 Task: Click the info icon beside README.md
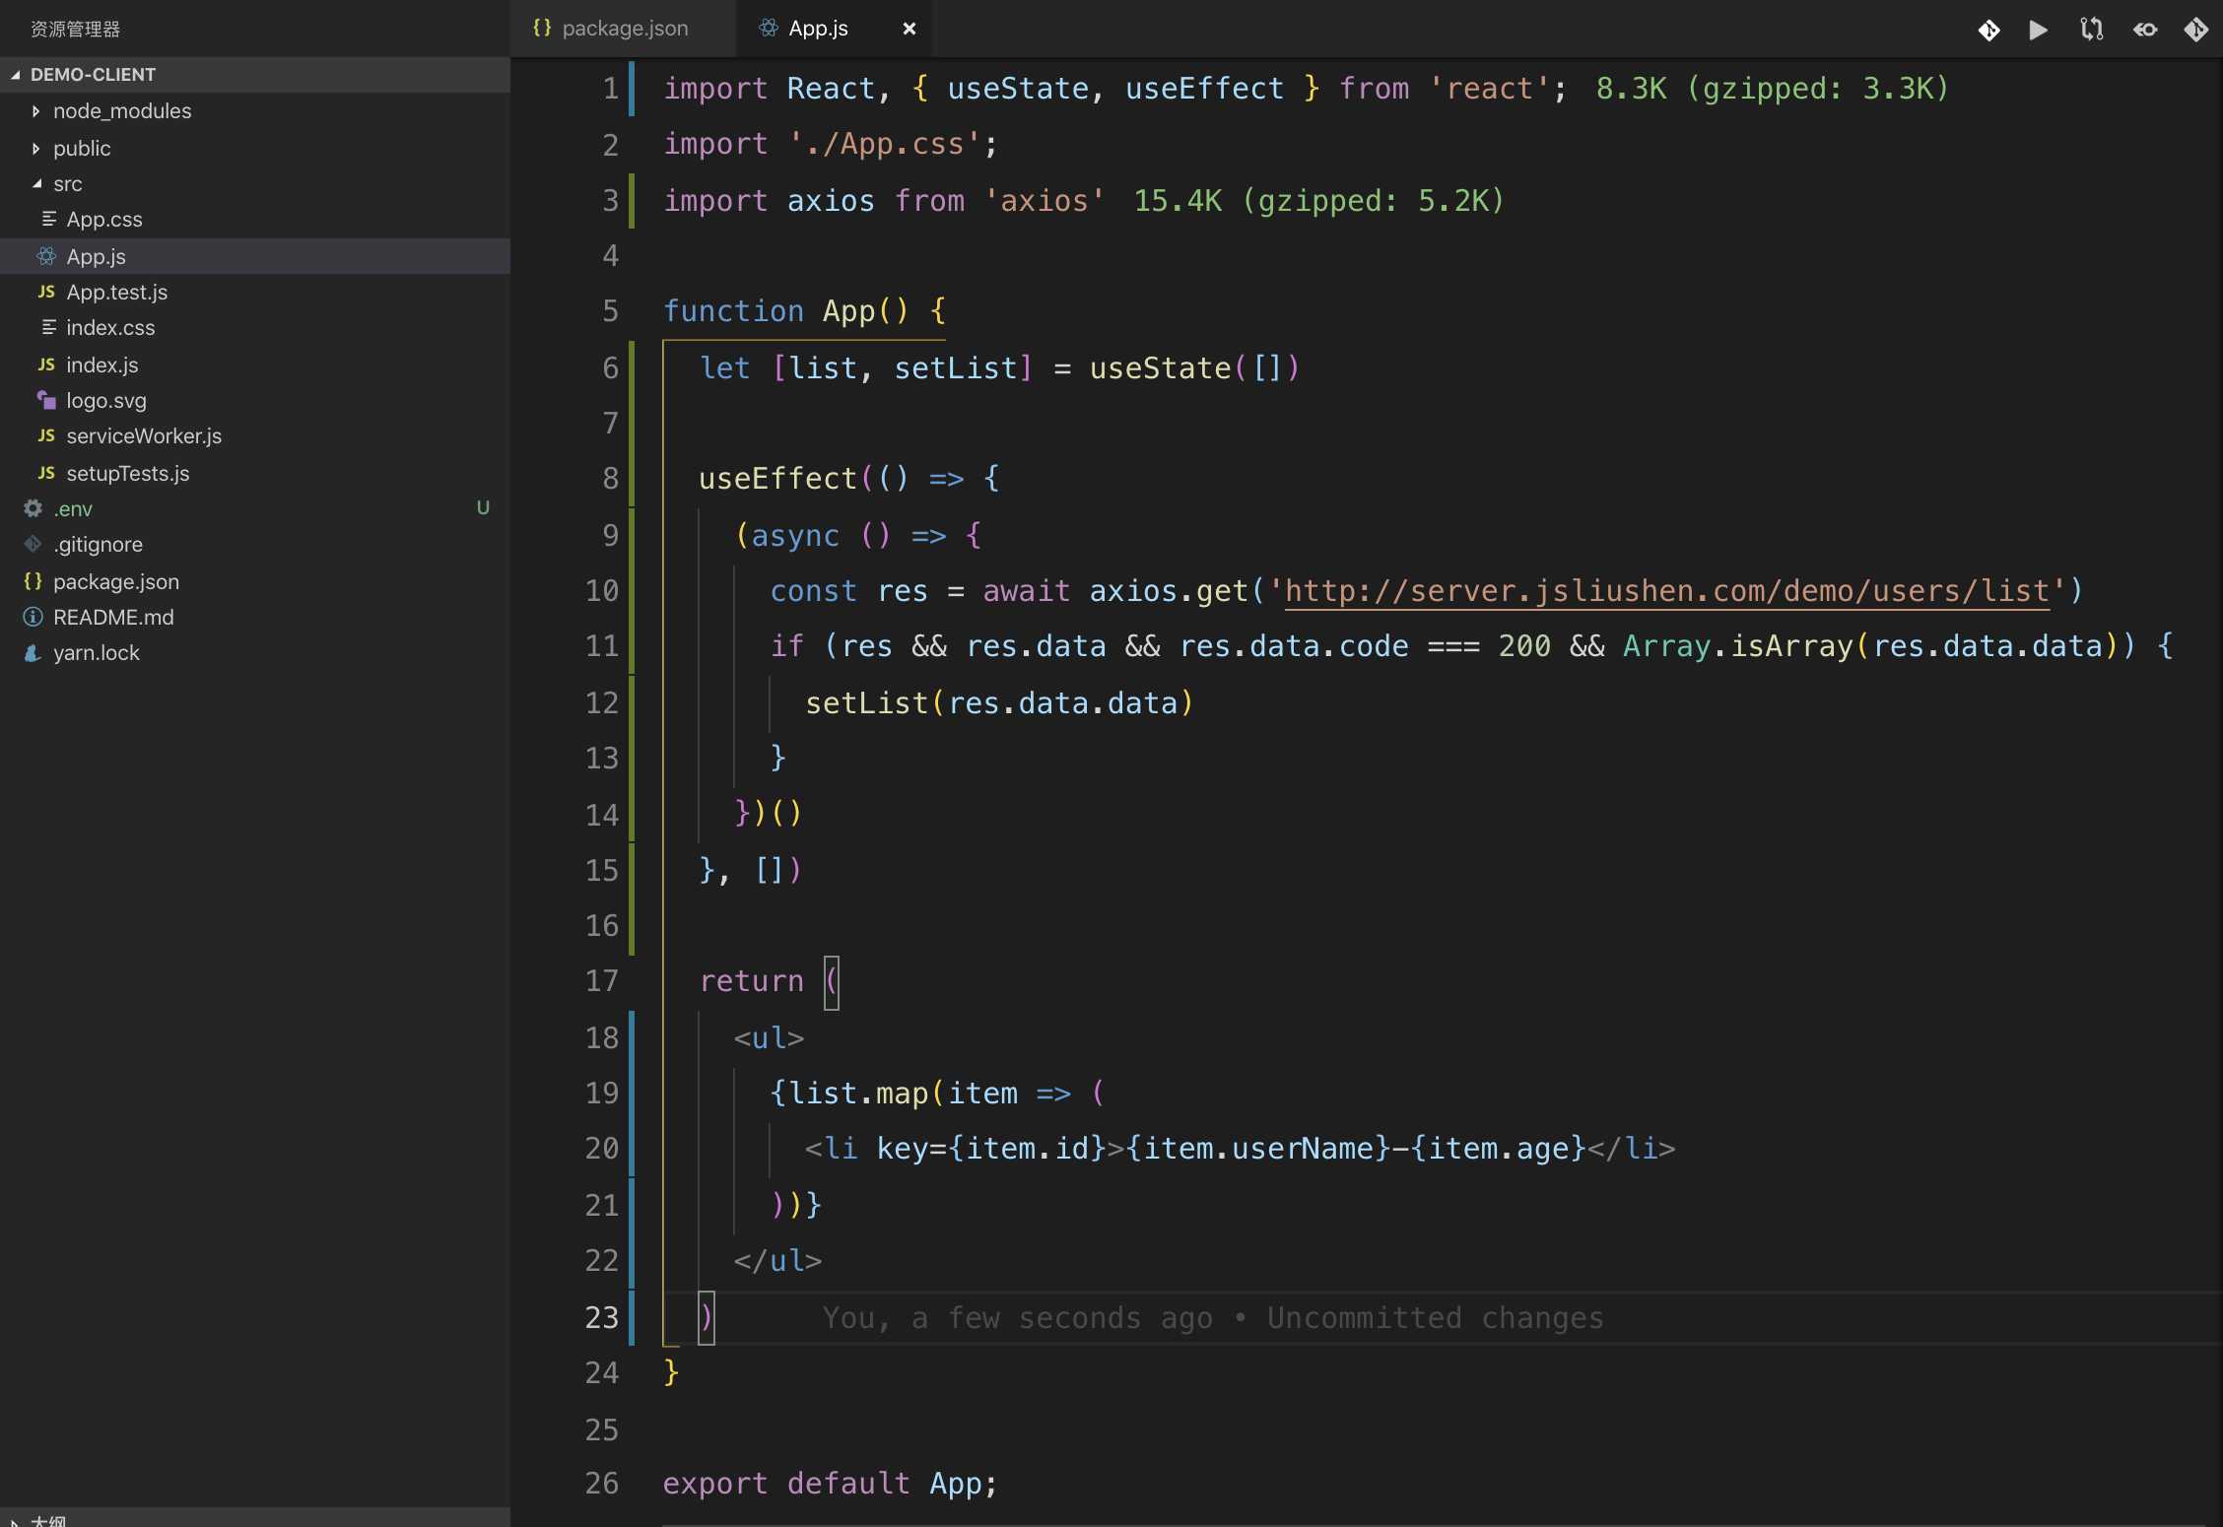pos(33,617)
